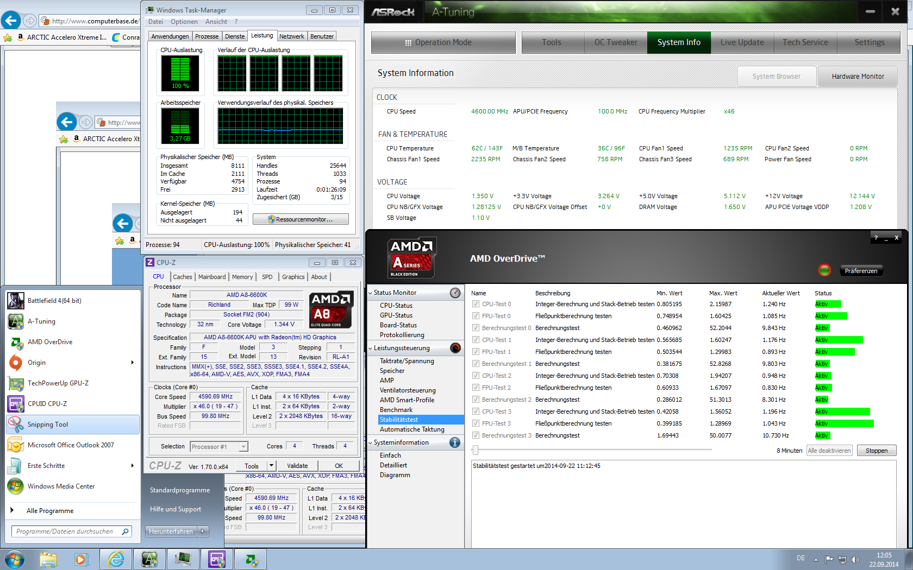Screen dimensions: 913x570
Task: Open the OC Tweaker tab in A-Tuning
Action: 616,42
